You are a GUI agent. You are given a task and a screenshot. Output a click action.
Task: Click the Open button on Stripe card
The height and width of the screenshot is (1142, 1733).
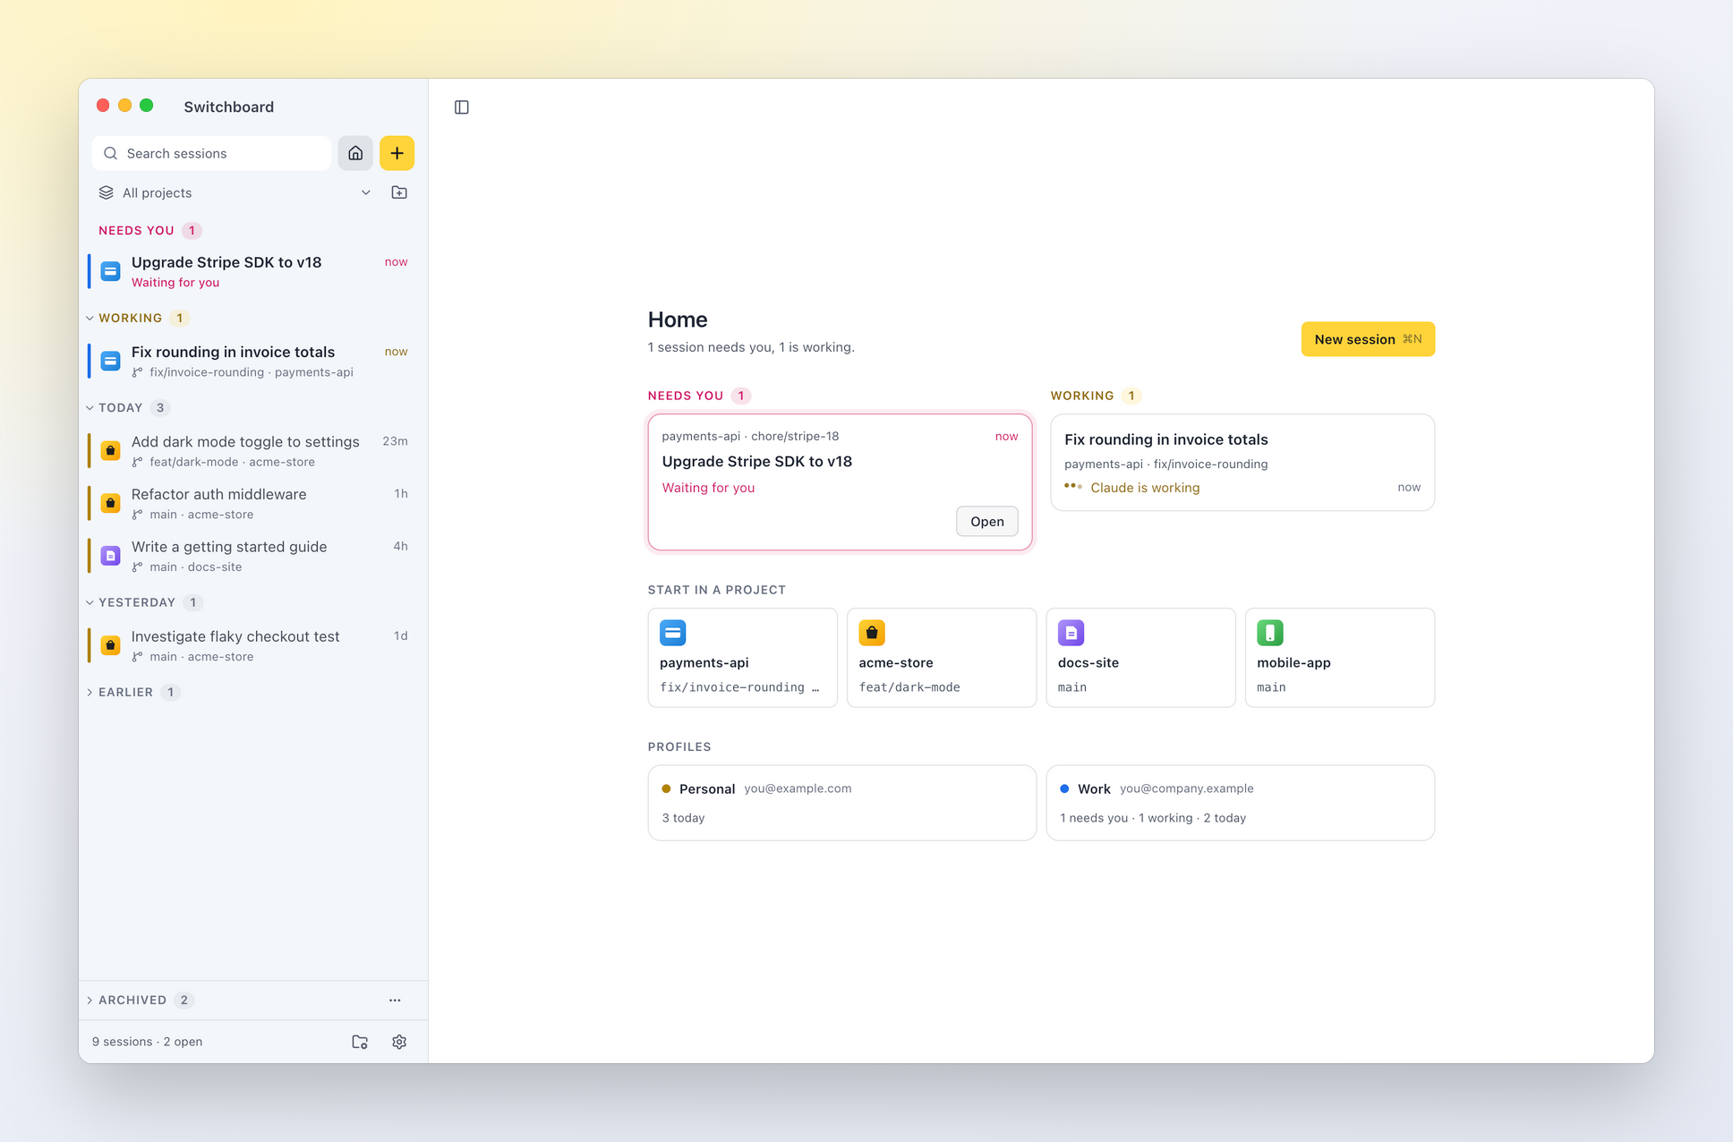987,522
